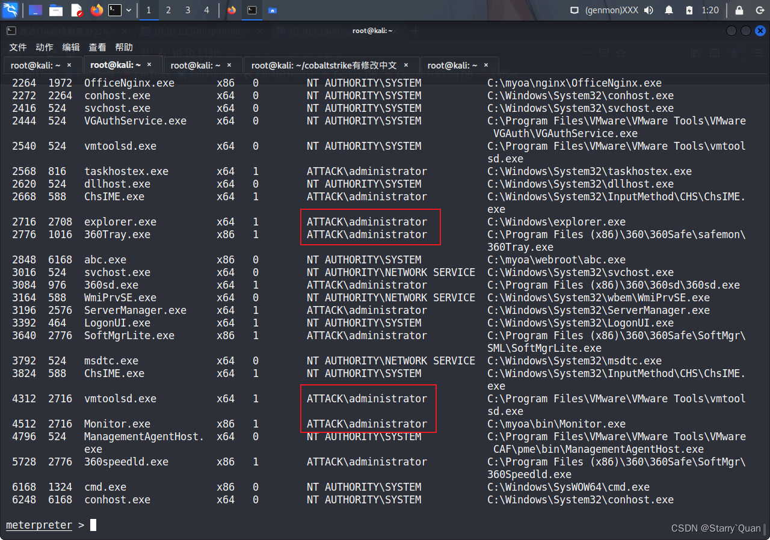Click the path C:\myoa\webroot\abc.exe
This screenshot has width=770, height=540.
click(556, 260)
